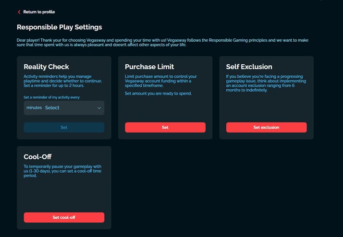Go back via Return to profile link
The image size is (343, 237).
(39, 12)
